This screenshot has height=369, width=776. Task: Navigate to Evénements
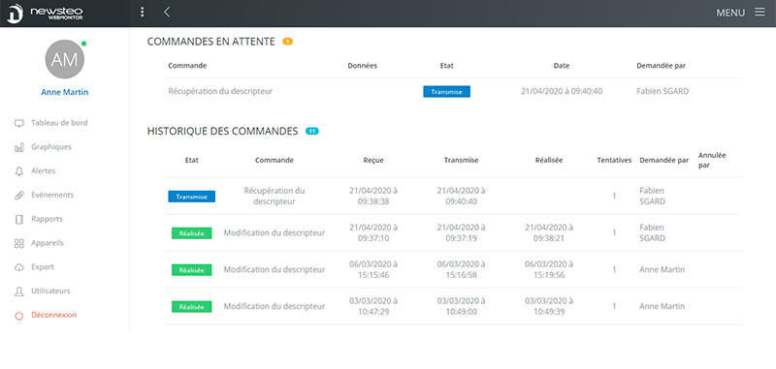click(52, 195)
